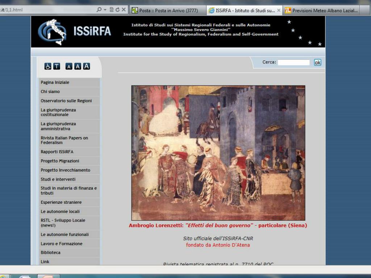The width and height of the screenshot is (371, 278).
Task: Open address bar search dropdown arrow
Action: [105, 10]
